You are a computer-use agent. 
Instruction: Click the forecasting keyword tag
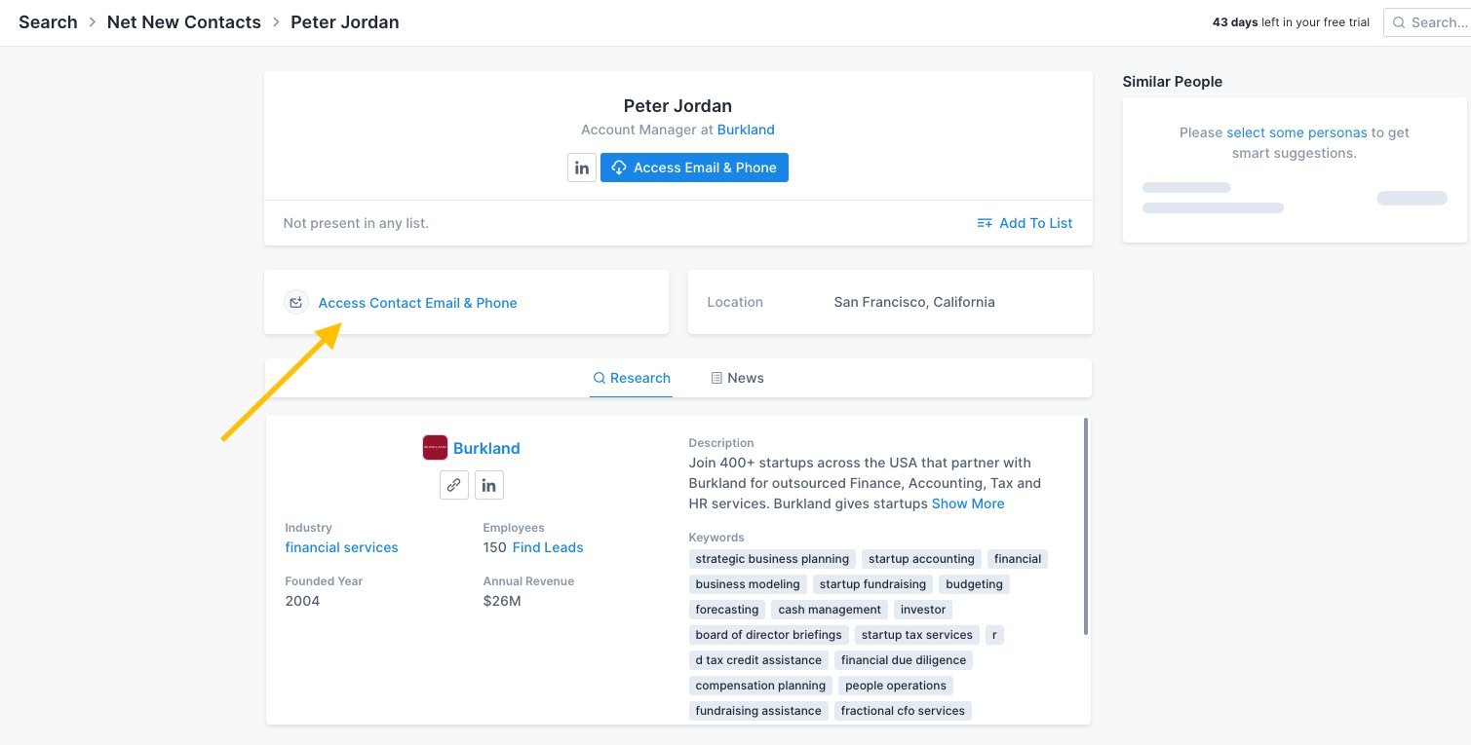(727, 610)
